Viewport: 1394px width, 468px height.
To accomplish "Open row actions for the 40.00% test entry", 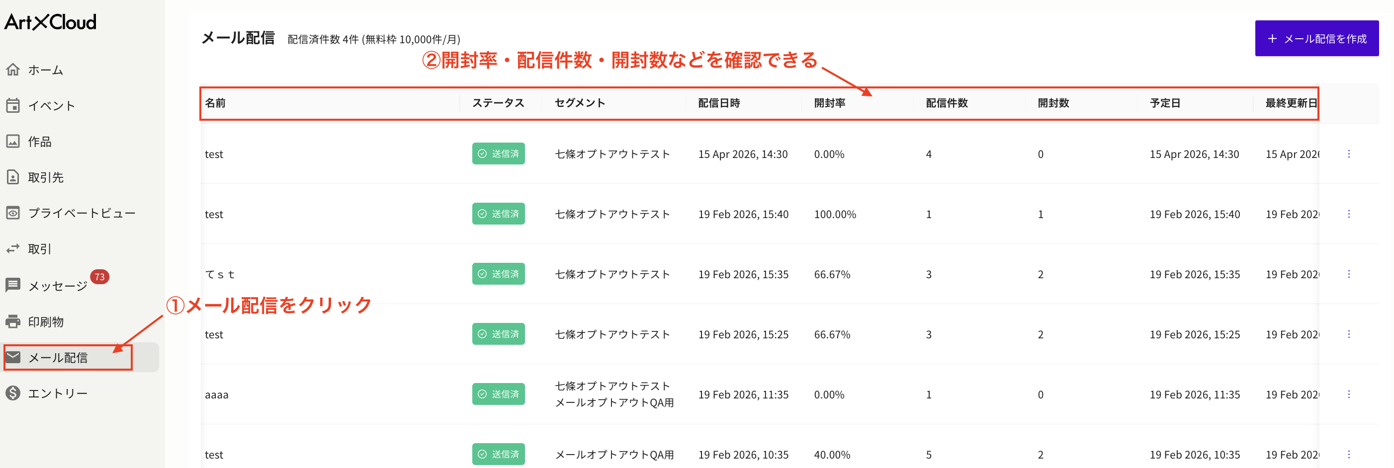I will [1350, 455].
